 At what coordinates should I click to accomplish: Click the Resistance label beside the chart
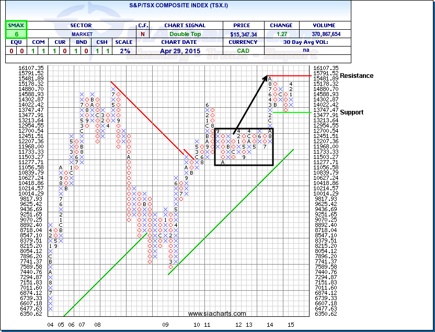tap(357, 76)
